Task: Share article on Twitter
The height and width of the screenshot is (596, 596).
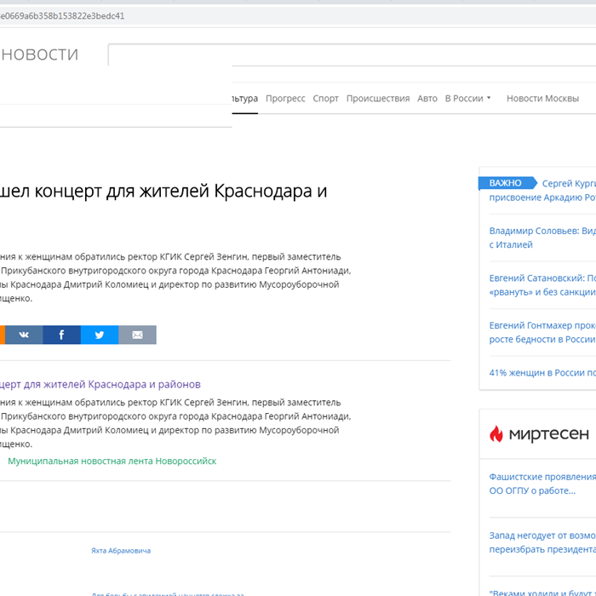Action: [x=100, y=335]
